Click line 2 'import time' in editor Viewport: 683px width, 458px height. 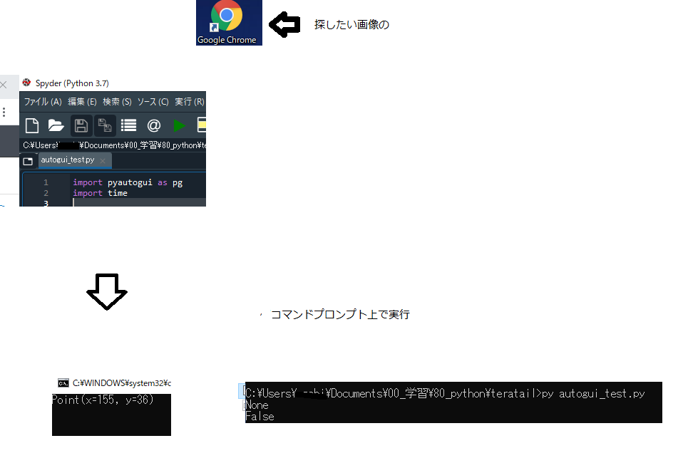[x=101, y=193]
